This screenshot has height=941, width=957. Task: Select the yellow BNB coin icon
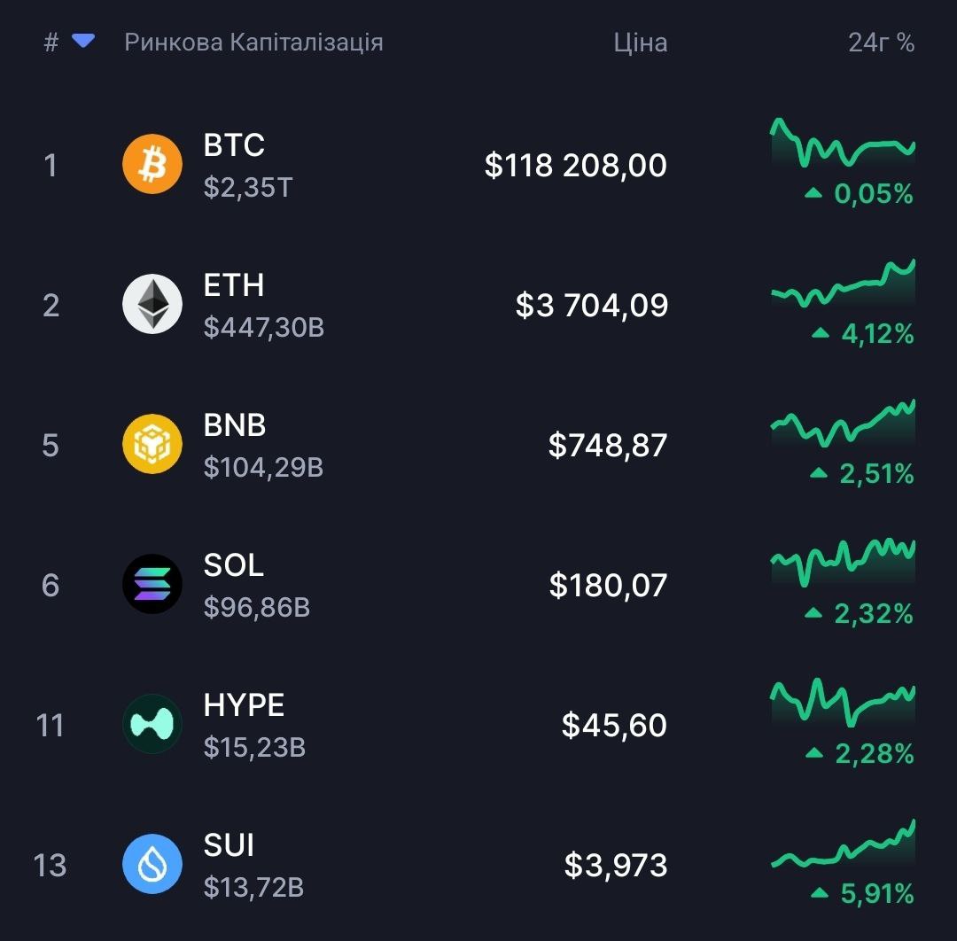152,444
